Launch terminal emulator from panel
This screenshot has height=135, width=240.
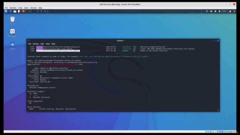point(27,11)
